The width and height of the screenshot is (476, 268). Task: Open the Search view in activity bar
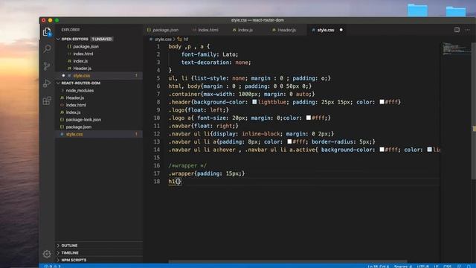(x=47, y=48)
